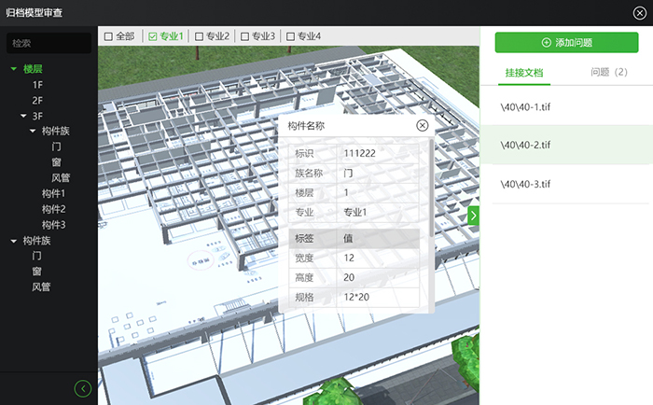This screenshot has width=653, height=405.
Task: Close the archive model review window
Action: coord(639,13)
